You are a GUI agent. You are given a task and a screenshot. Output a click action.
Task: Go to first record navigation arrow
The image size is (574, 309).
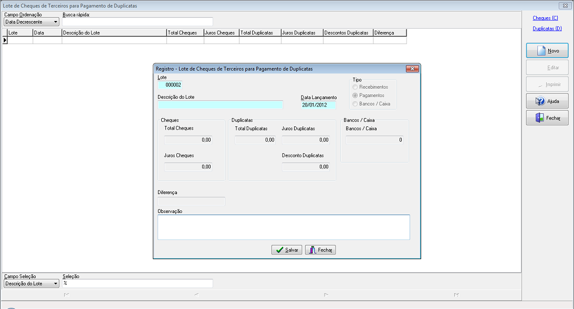pos(66,295)
